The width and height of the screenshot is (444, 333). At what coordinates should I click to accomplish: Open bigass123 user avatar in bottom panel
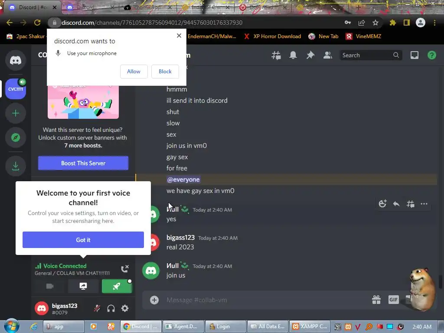pos(42,308)
